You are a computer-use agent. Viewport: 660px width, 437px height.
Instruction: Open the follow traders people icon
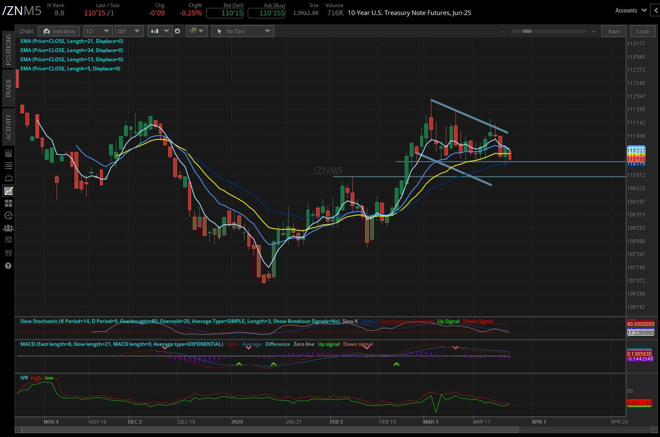click(8, 228)
